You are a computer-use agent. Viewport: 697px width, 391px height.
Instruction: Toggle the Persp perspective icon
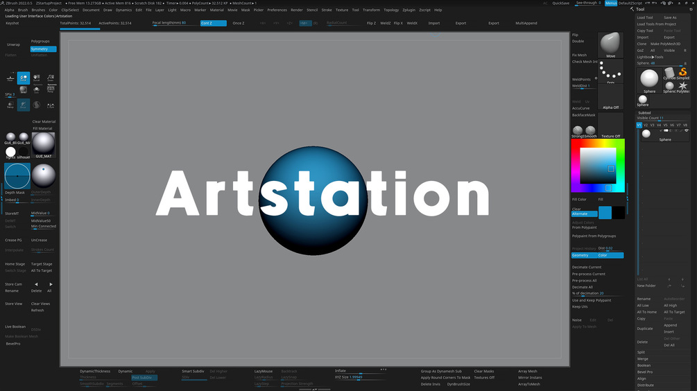pyautogui.click(x=51, y=90)
